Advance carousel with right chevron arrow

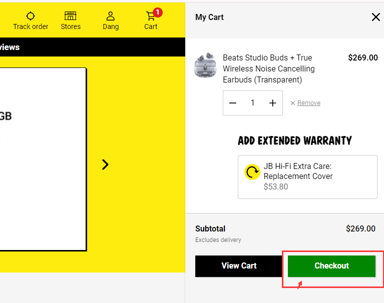[105, 164]
